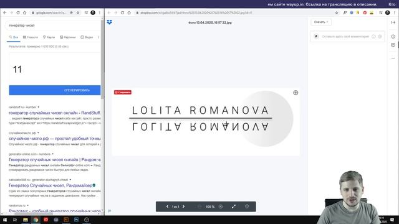This screenshot has width=399, height=224.
Task: Open comments panel icon in Dropbox sidebar
Action: point(393,45)
